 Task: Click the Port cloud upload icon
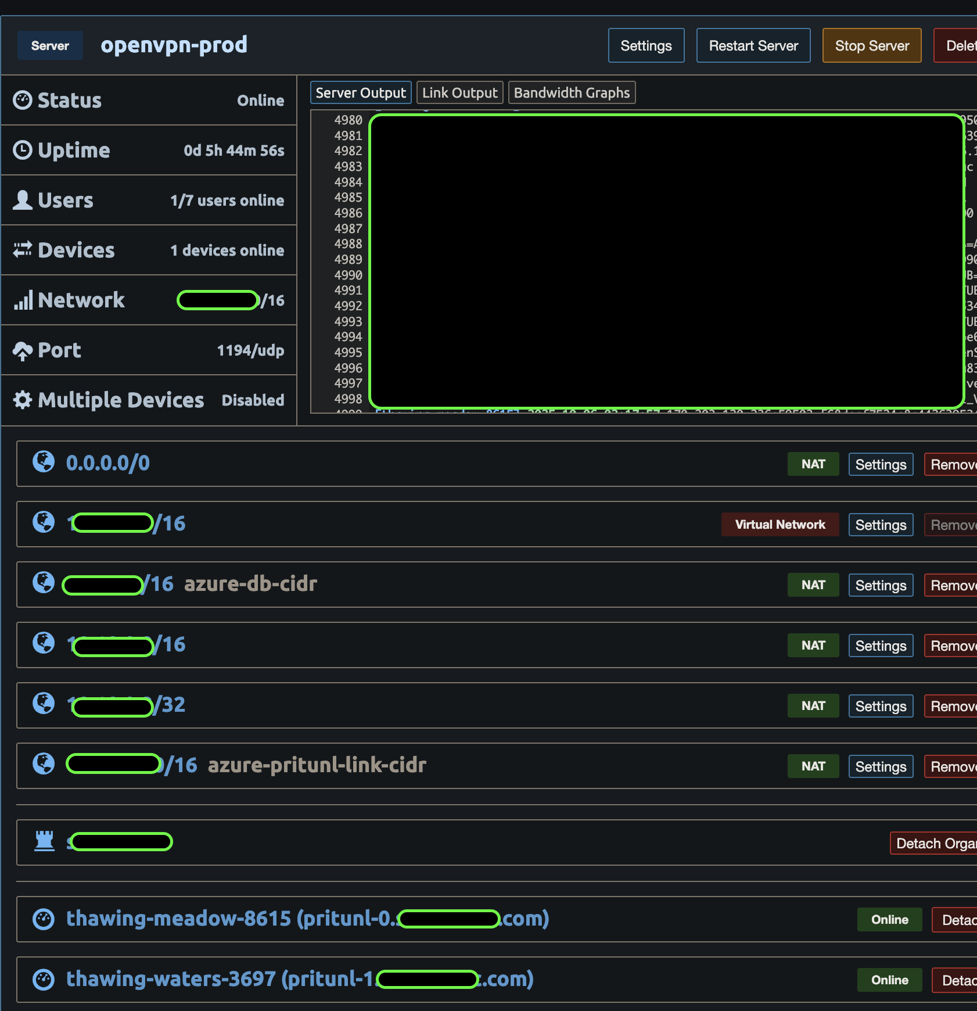(23, 350)
